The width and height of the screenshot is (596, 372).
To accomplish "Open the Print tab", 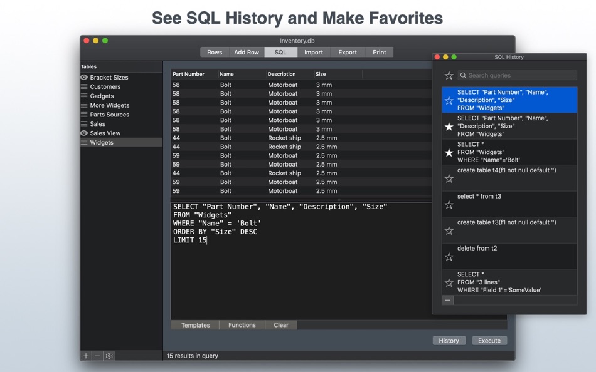I will (x=380, y=53).
